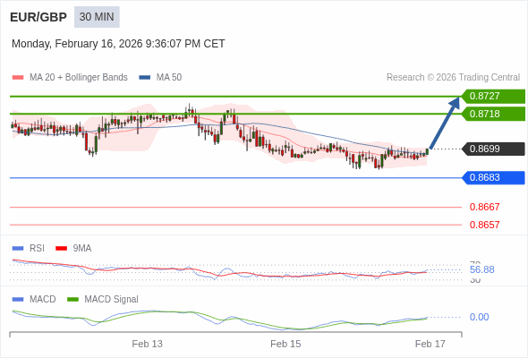Click the Research © 2026 Trading Central text

(453, 78)
